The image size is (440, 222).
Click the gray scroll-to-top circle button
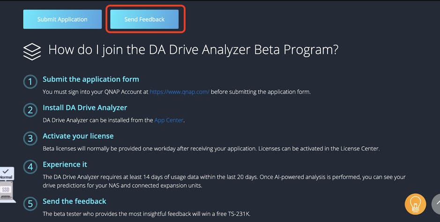click(x=436, y=204)
